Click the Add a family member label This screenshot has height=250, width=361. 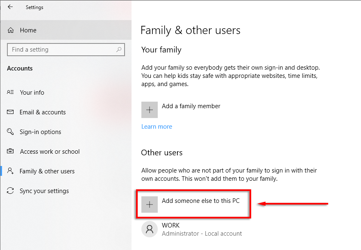(191, 106)
